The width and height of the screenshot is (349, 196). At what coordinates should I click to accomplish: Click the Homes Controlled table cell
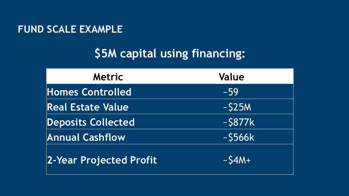89,92
